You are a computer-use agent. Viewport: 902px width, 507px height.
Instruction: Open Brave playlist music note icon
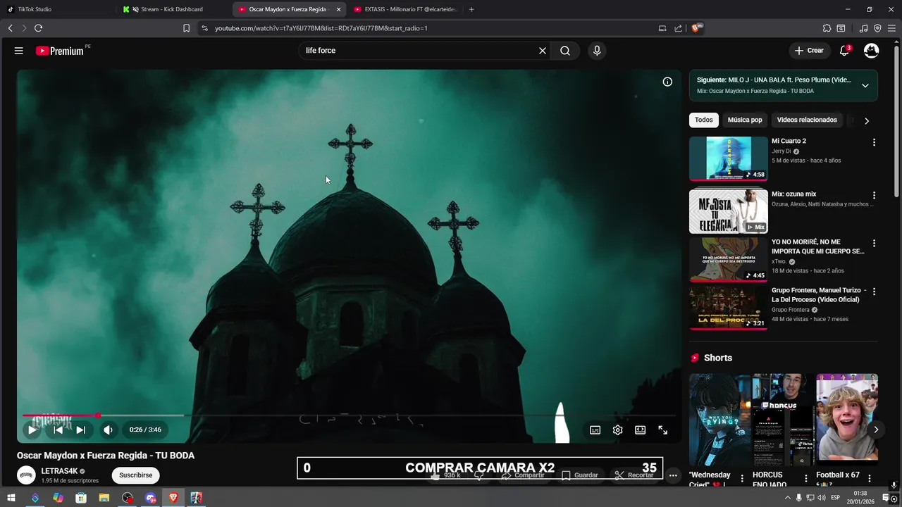(x=864, y=28)
